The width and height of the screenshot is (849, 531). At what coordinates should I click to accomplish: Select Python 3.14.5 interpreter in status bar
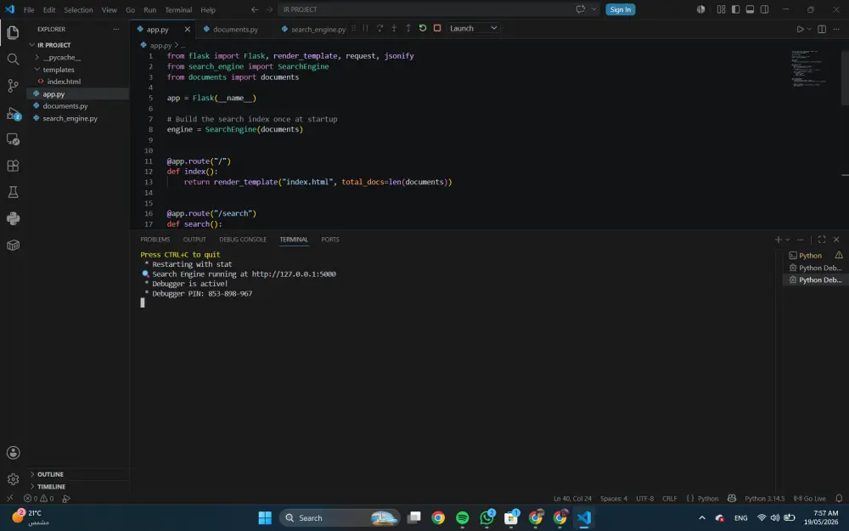(765, 499)
